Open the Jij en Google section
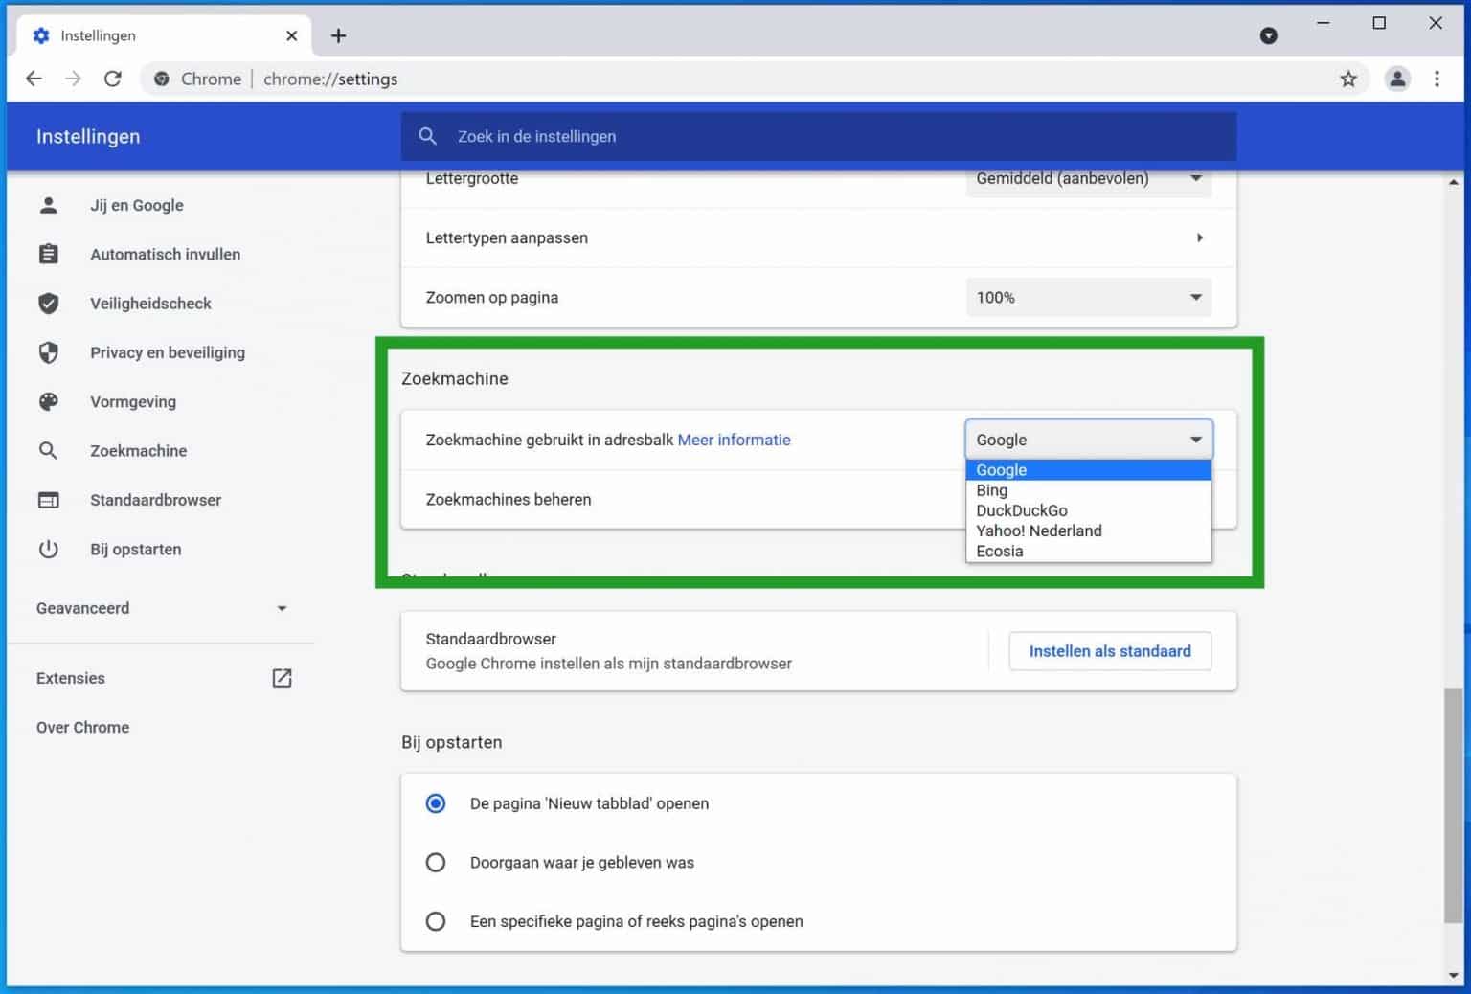Viewport: 1471px width, 994px height. [137, 205]
